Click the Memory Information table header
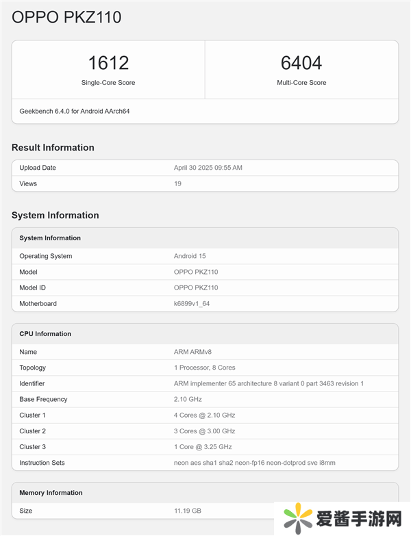 tap(51, 493)
